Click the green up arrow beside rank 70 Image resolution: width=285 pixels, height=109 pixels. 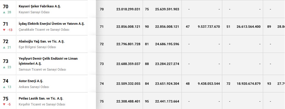[4, 12]
